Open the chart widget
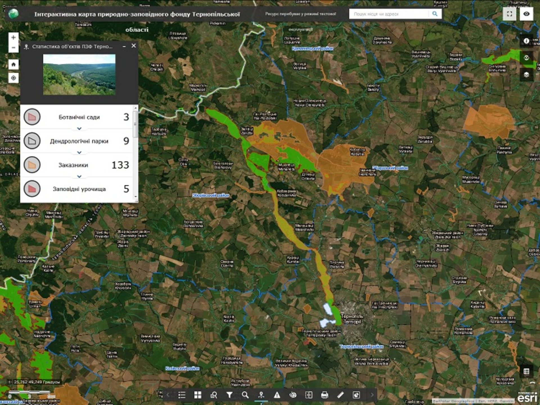540x405 pixels. [356, 395]
